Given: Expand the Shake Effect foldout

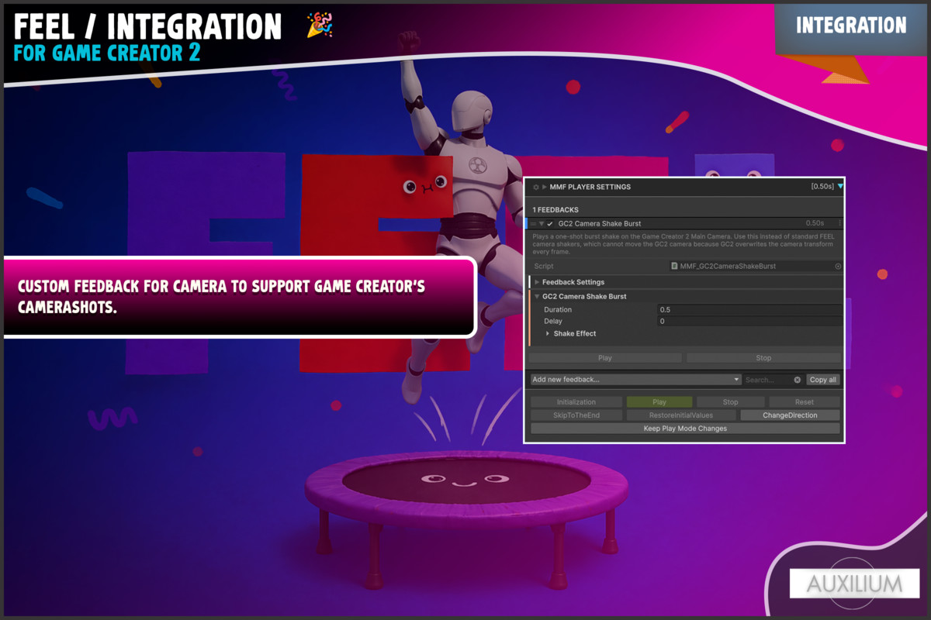Looking at the screenshot, I should [x=549, y=333].
